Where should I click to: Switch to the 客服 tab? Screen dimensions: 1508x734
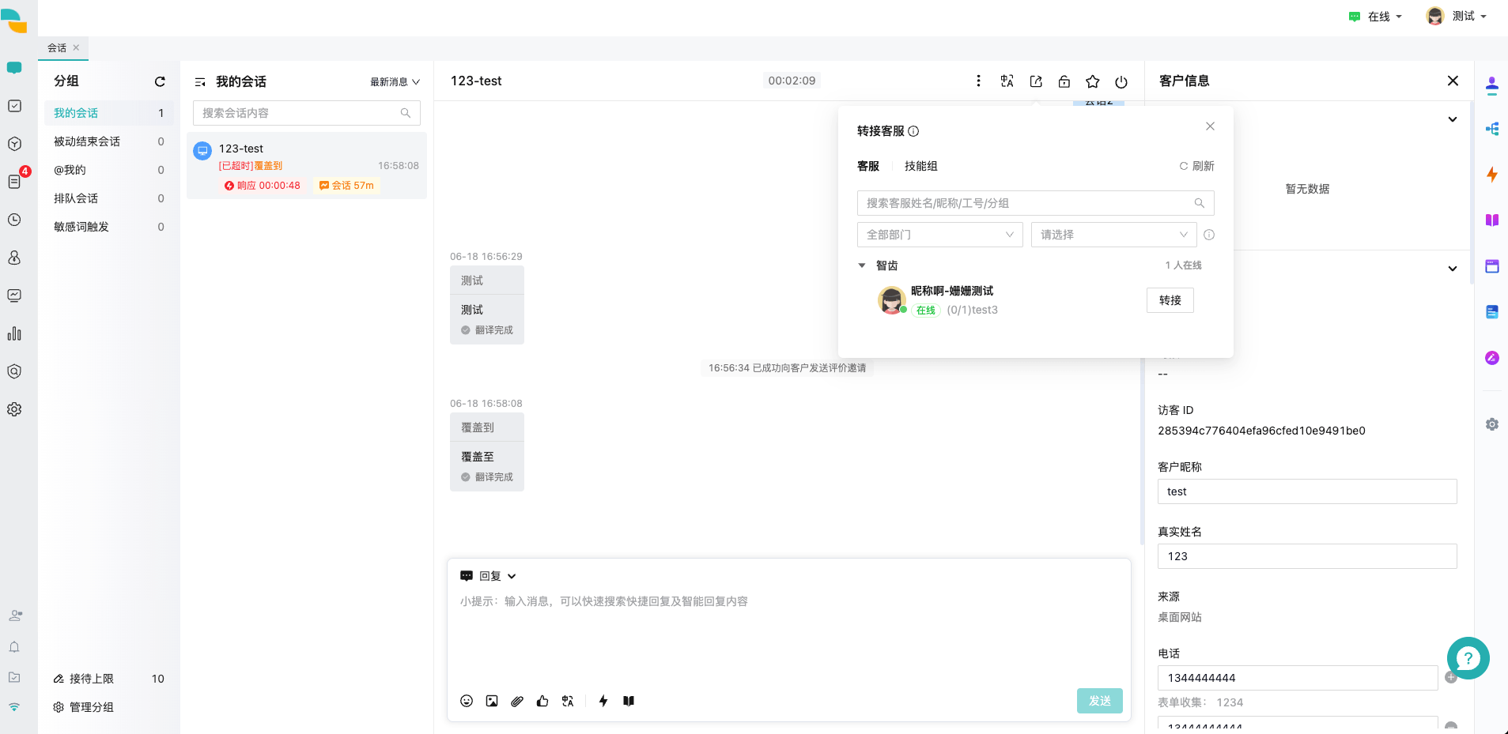point(868,166)
